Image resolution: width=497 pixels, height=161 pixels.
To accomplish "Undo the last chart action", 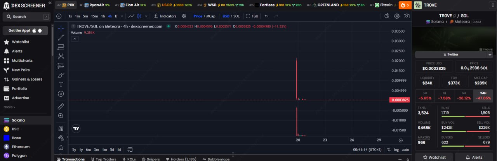I will [x=266, y=16].
